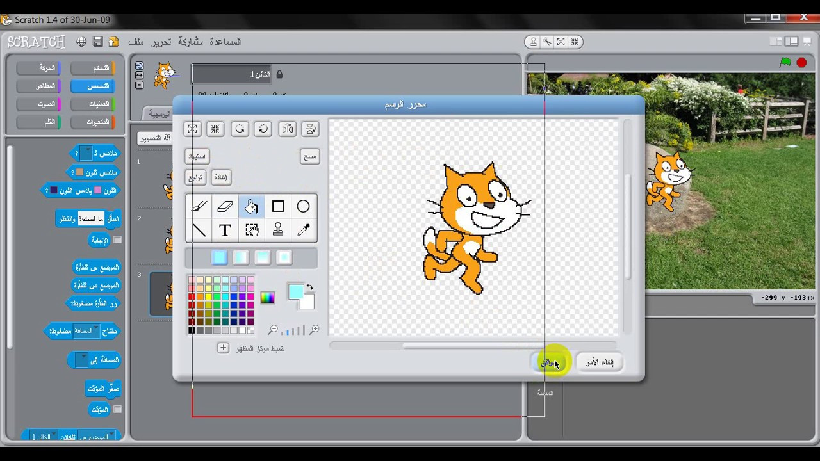Screen dimensions: 820x461
Task: Rotate costume clockwise
Action: 263,129
